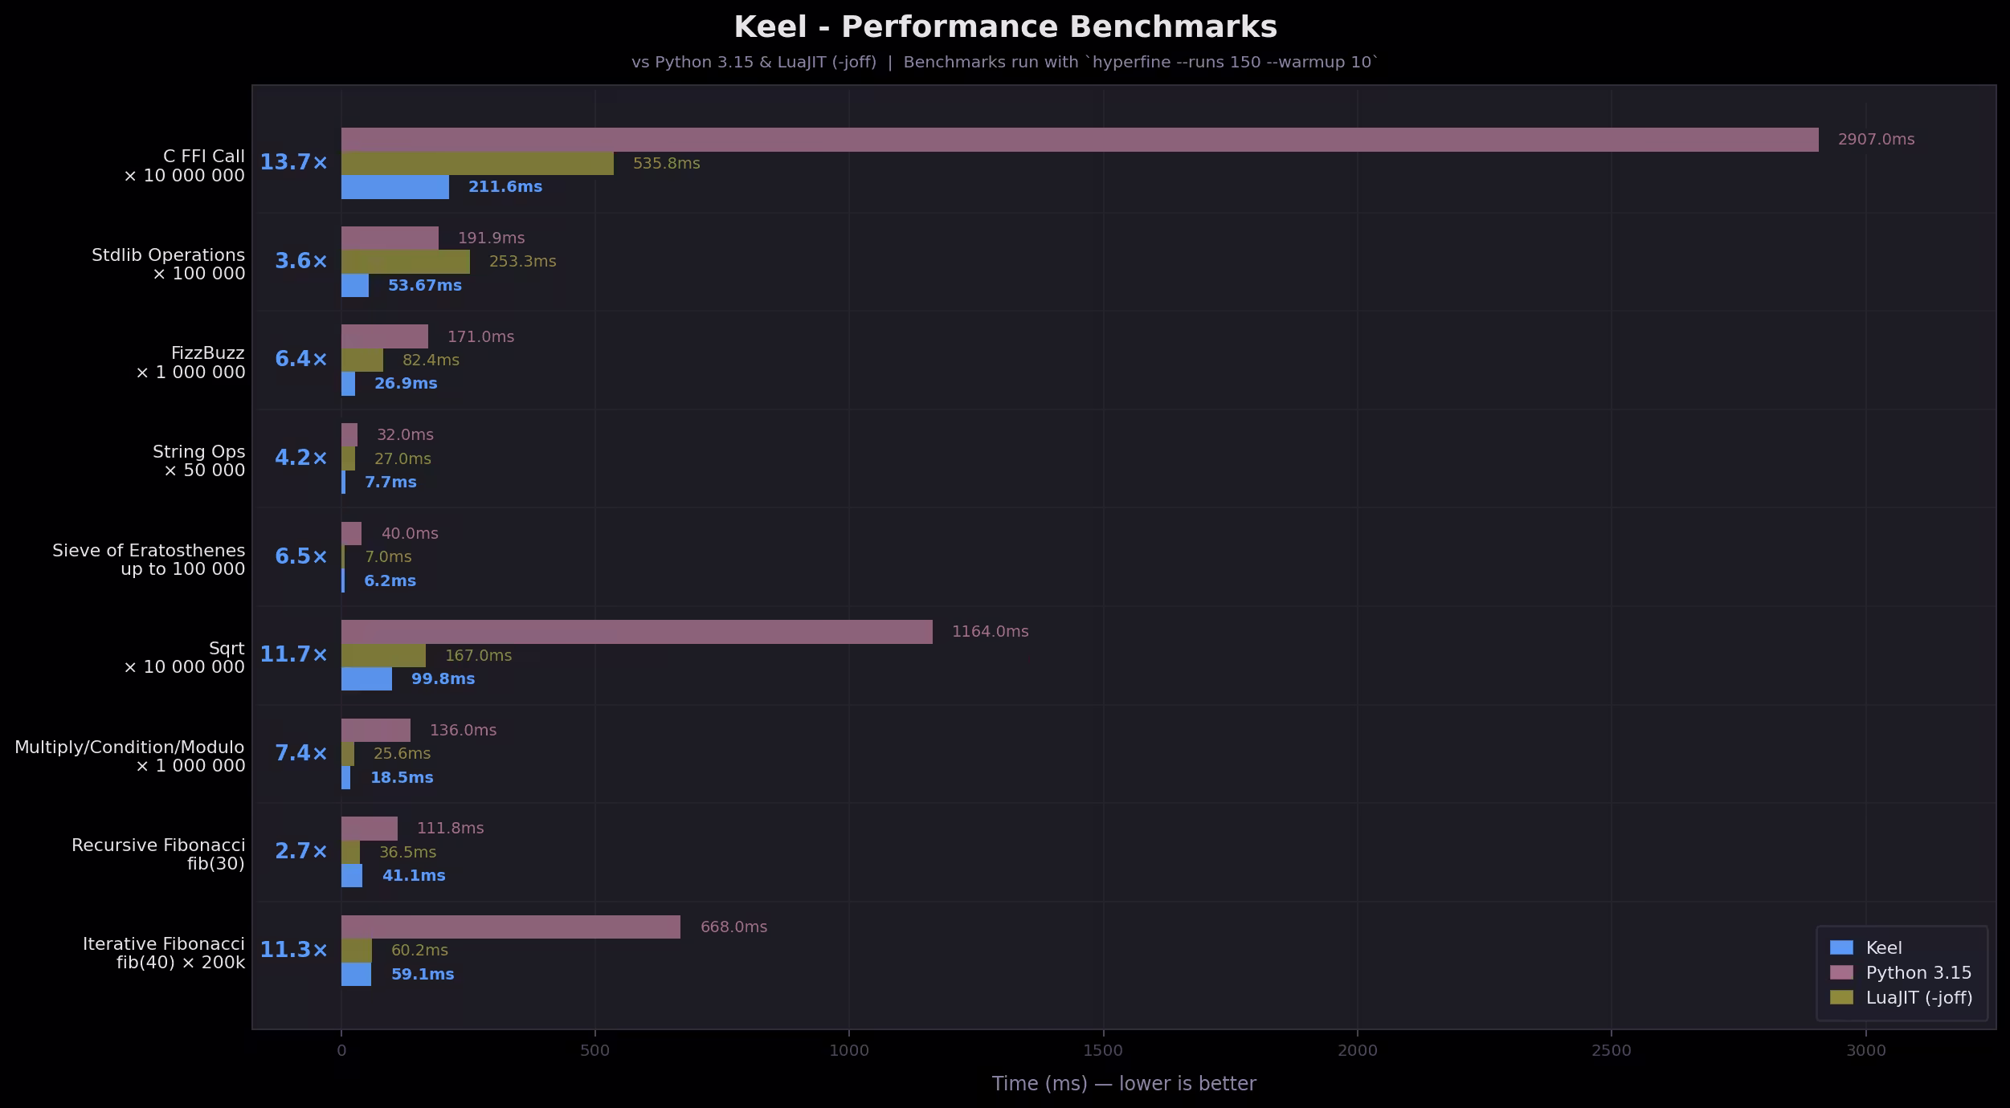Select the Sqrt benchmark label

point(184,658)
